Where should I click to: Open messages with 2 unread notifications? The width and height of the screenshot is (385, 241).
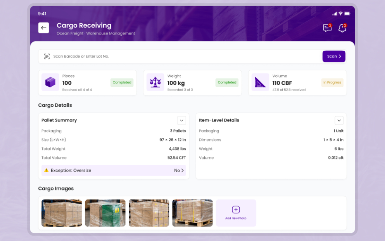327,28
